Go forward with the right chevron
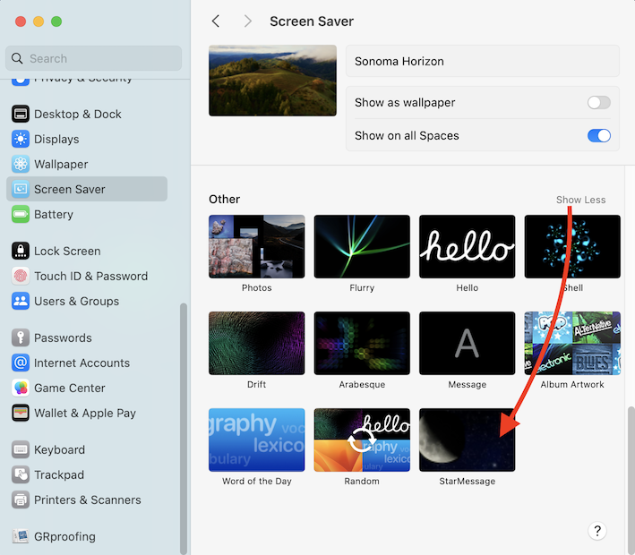Image resolution: width=635 pixels, height=555 pixels. click(x=248, y=21)
